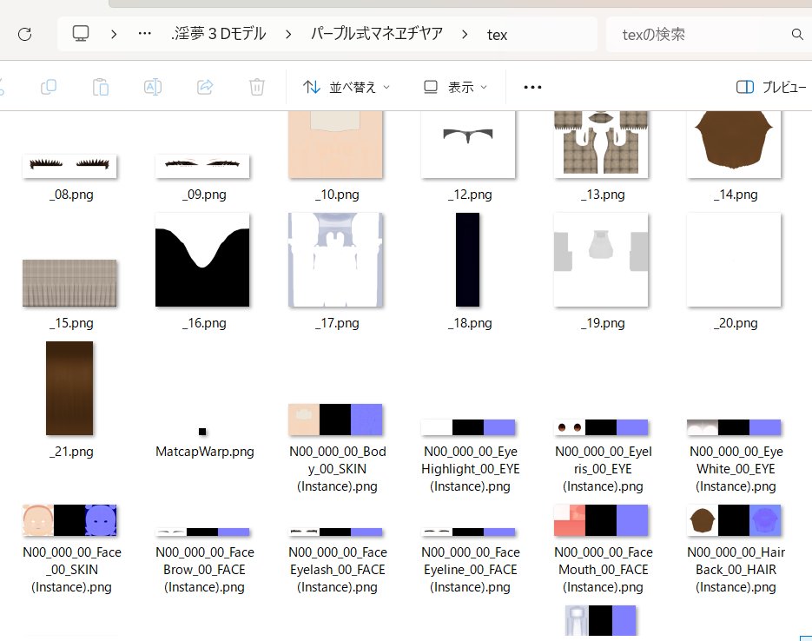Click the _21.png file name
Viewport: 812px width, 641px height.
point(71,452)
